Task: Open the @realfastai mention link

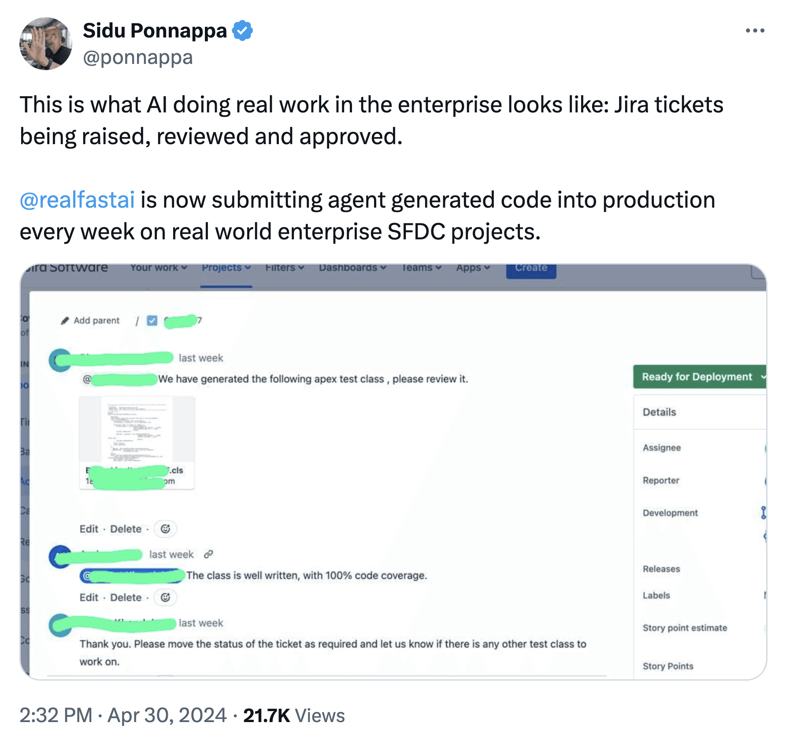Action: pos(77,200)
